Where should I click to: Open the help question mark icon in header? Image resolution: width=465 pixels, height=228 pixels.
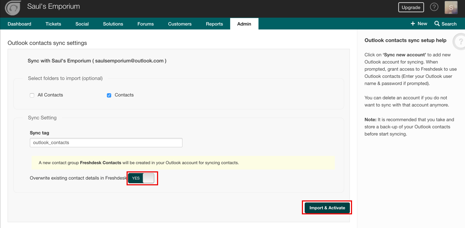coord(434,7)
